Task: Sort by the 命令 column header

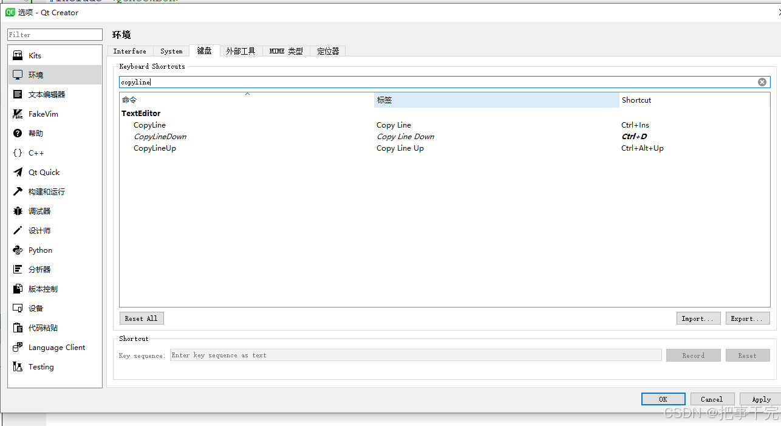Action: pyautogui.click(x=247, y=100)
